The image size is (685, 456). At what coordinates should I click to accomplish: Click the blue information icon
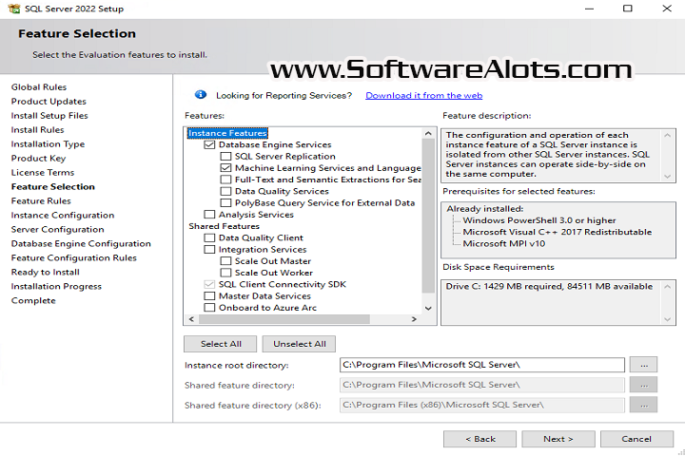[x=201, y=94]
